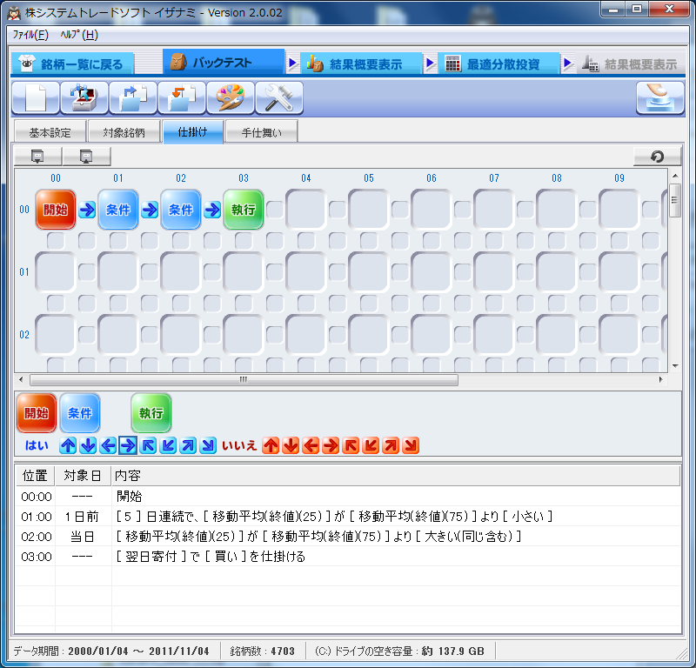Choose the red down-left diagonal arrow
This screenshot has width=696, height=668.
pos(371,445)
